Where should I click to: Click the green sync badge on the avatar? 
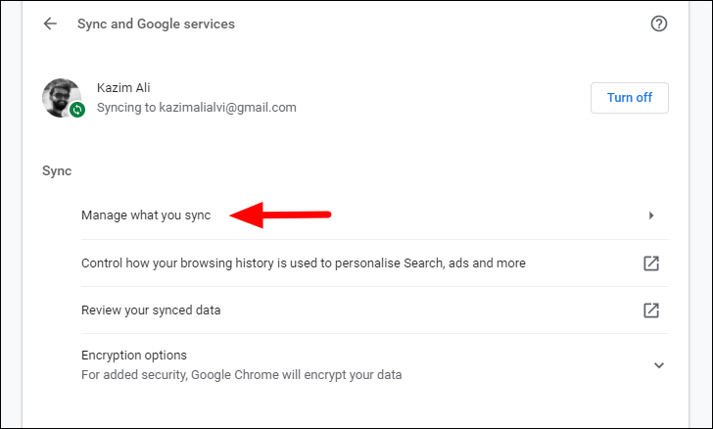pos(77,110)
